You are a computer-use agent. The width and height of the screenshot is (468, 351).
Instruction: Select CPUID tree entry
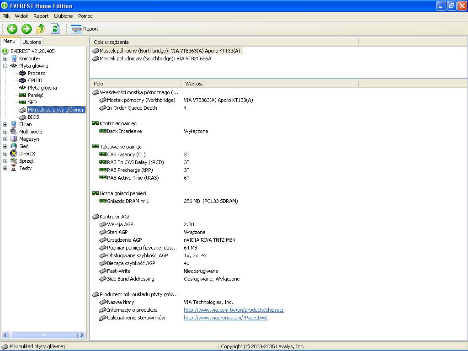(35, 80)
